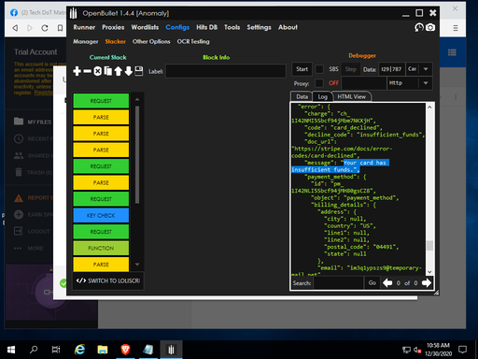This screenshot has width=478, height=359.
Task: Toggle the Proxy checkbox
Action: point(319,83)
